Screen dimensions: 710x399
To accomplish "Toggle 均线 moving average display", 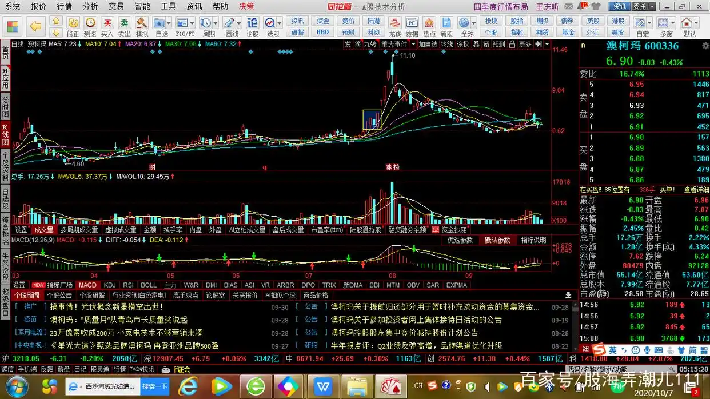I will [446, 44].
